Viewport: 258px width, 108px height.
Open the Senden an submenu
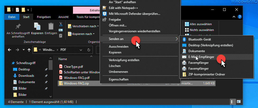[x=140, y=39]
